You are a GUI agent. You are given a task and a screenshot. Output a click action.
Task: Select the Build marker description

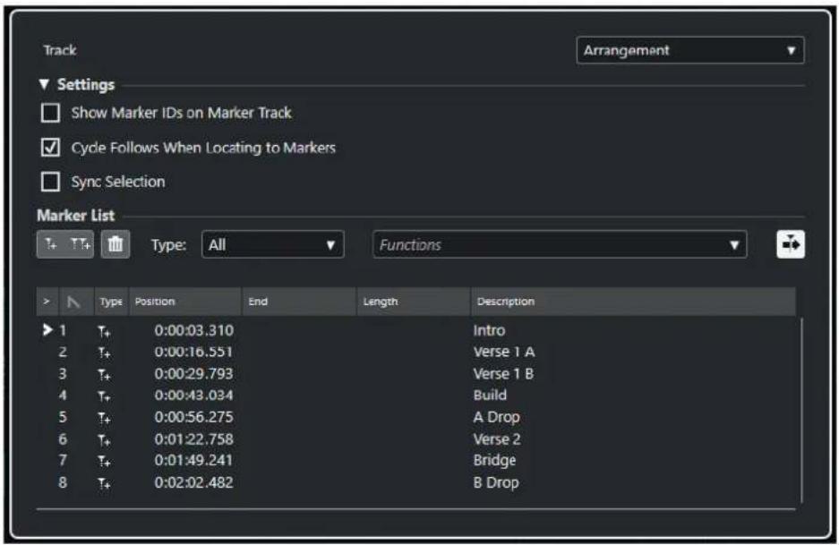(490, 396)
